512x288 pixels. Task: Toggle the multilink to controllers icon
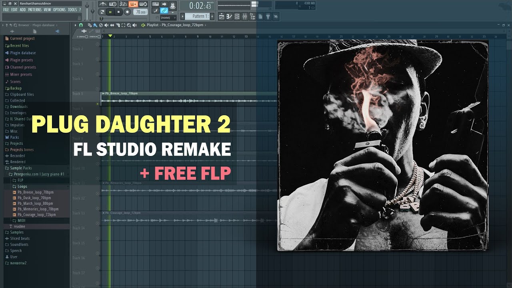coord(164,10)
